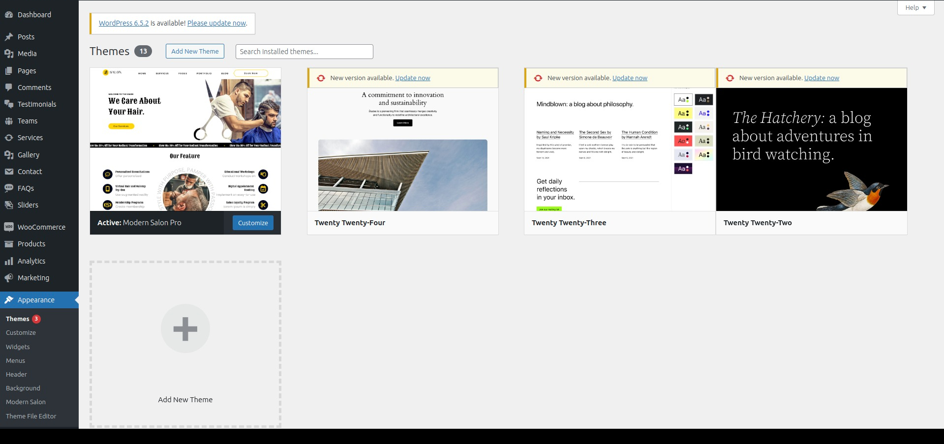Click the Testimonials icon in sidebar

pos(9,104)
